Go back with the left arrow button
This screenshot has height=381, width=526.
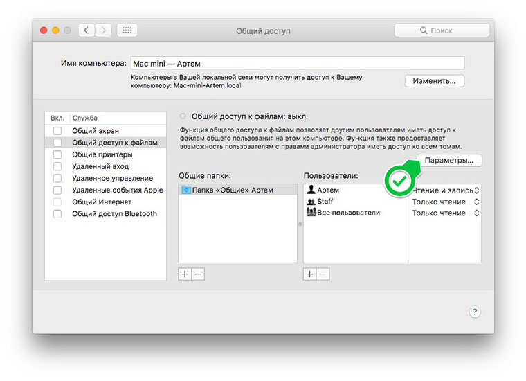(87, 30)
